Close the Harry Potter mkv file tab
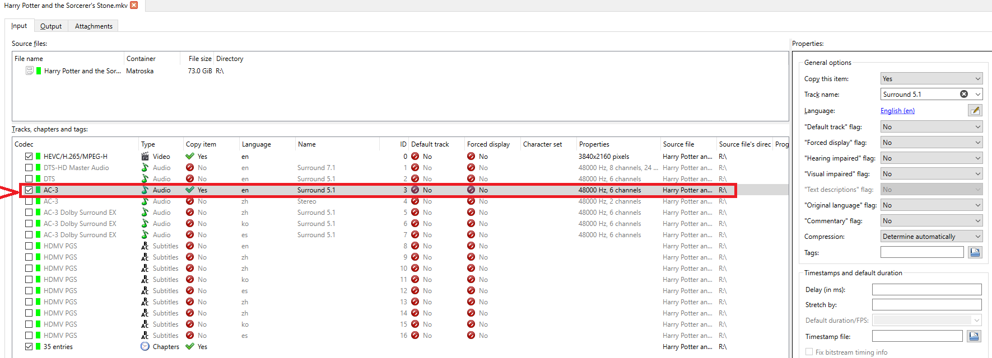Screen dimensions: 992x358 pyautogui.click(x=134, y=5)
